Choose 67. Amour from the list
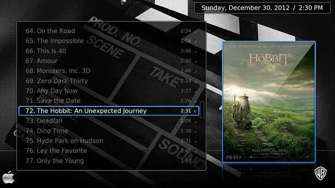335x188 pixels. coord(109,61)
